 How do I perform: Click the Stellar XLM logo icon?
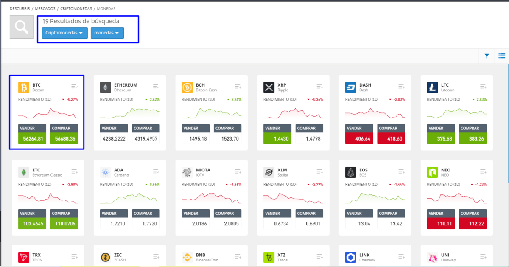tap(269, 172)
